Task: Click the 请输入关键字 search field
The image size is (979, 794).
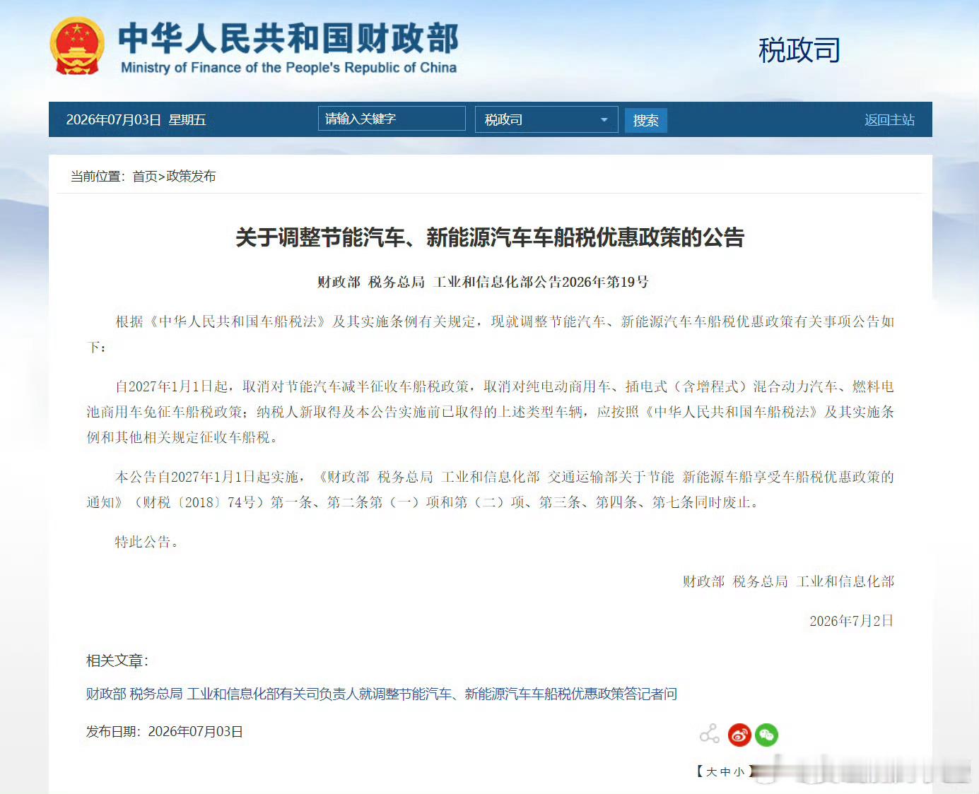Action: click(x=392, y=119)
